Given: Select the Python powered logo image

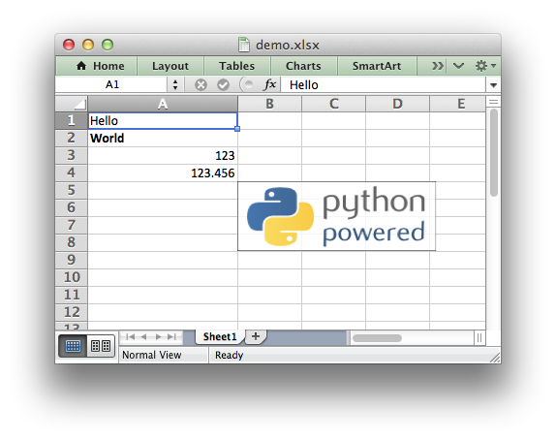Looking at the screenshot, I should 336,216.
